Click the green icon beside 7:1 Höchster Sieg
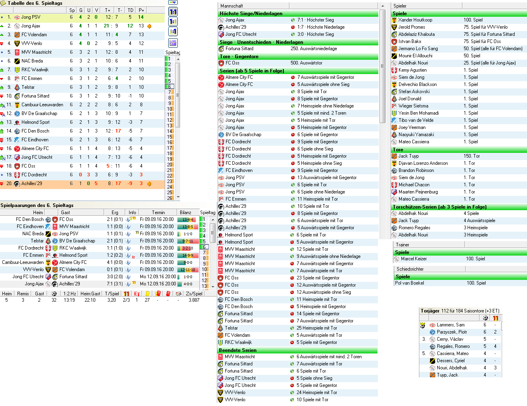The height and width of the screenshot is (406, 527). pos(293,20)
